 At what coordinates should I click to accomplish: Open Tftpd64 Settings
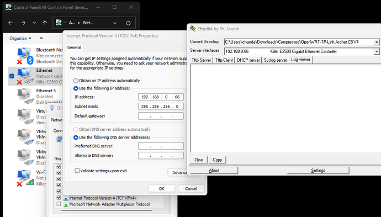point(318,171)
